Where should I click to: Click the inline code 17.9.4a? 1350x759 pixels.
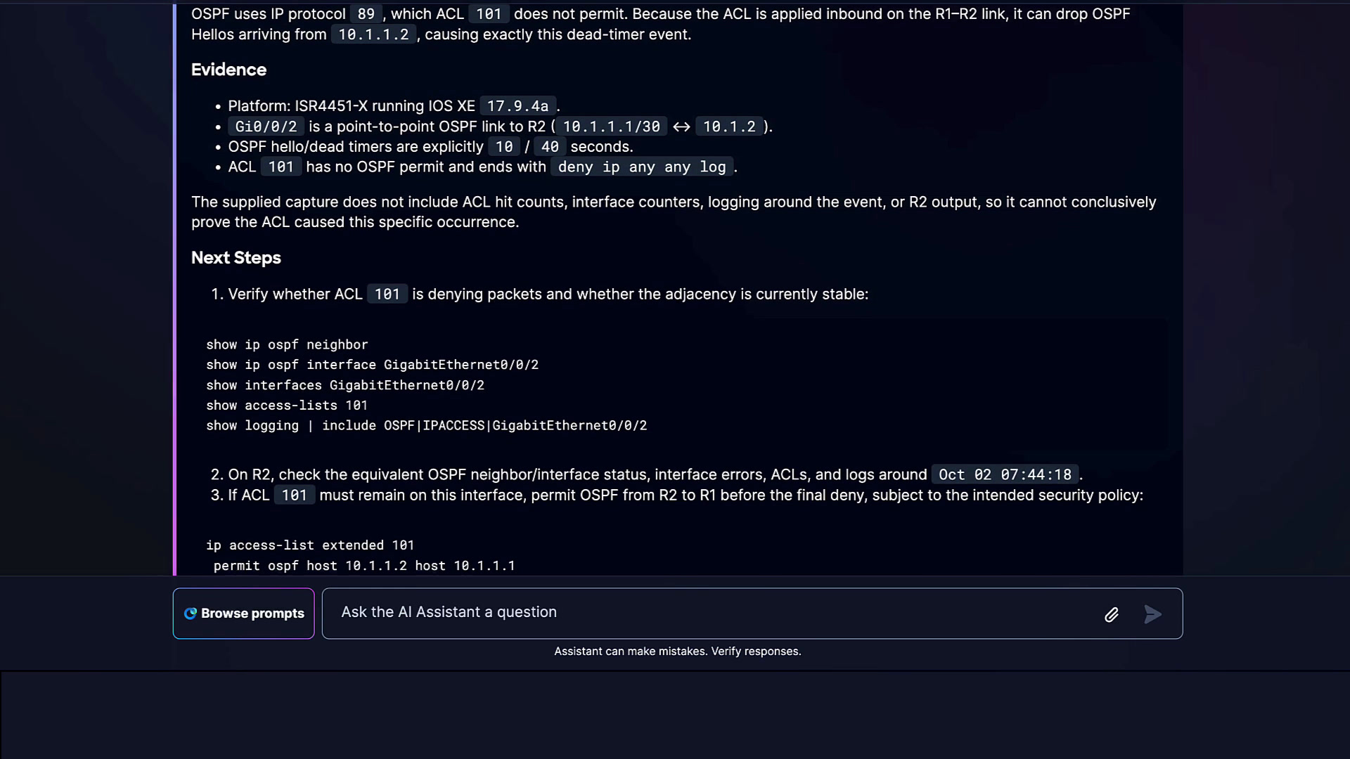pos(517,106)
